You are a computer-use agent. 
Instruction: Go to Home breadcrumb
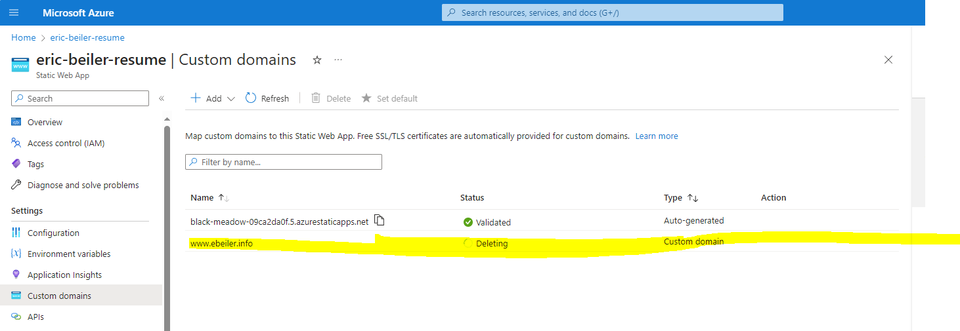click(x=24, y=37)
